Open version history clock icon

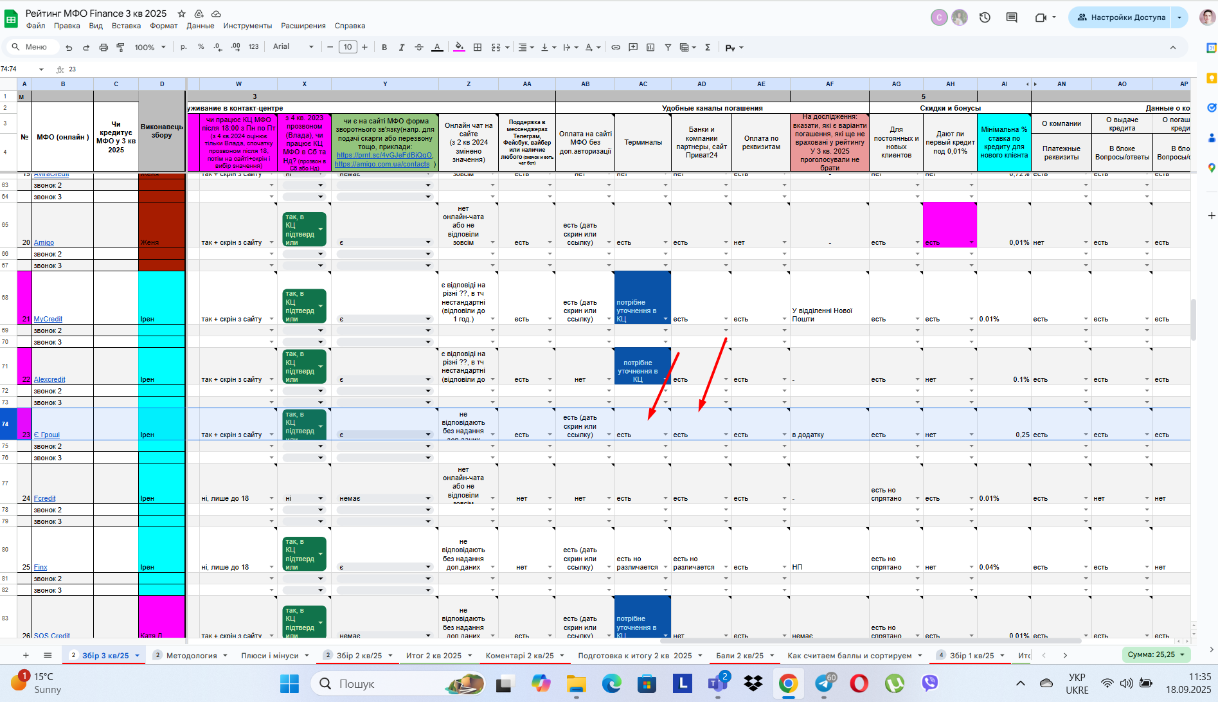pos(985,17)
